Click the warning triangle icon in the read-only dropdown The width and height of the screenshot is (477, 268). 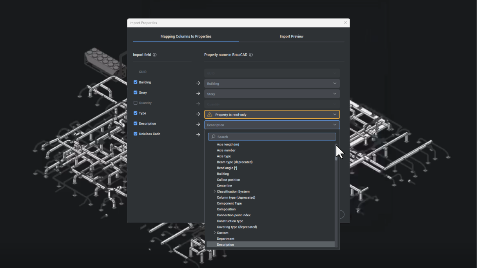pos(210,115)
